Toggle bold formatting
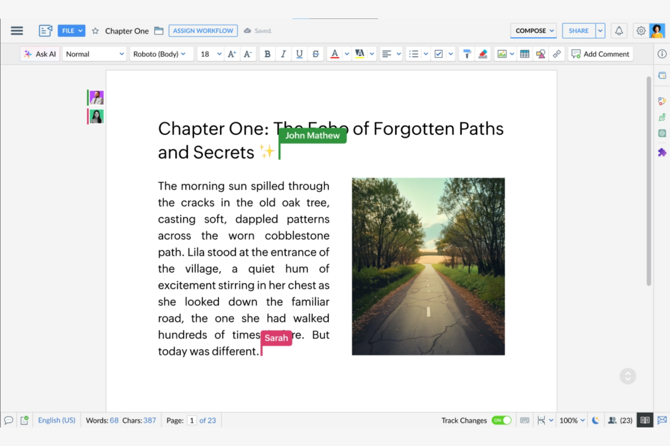 267,54
